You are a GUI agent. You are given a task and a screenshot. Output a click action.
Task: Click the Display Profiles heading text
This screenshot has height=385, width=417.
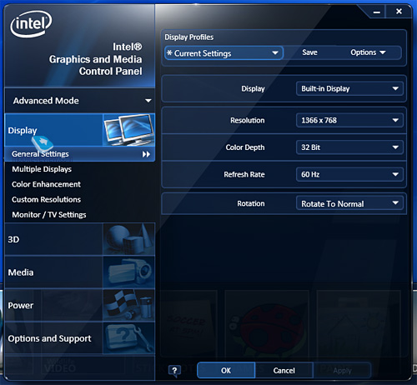(189, 37)
